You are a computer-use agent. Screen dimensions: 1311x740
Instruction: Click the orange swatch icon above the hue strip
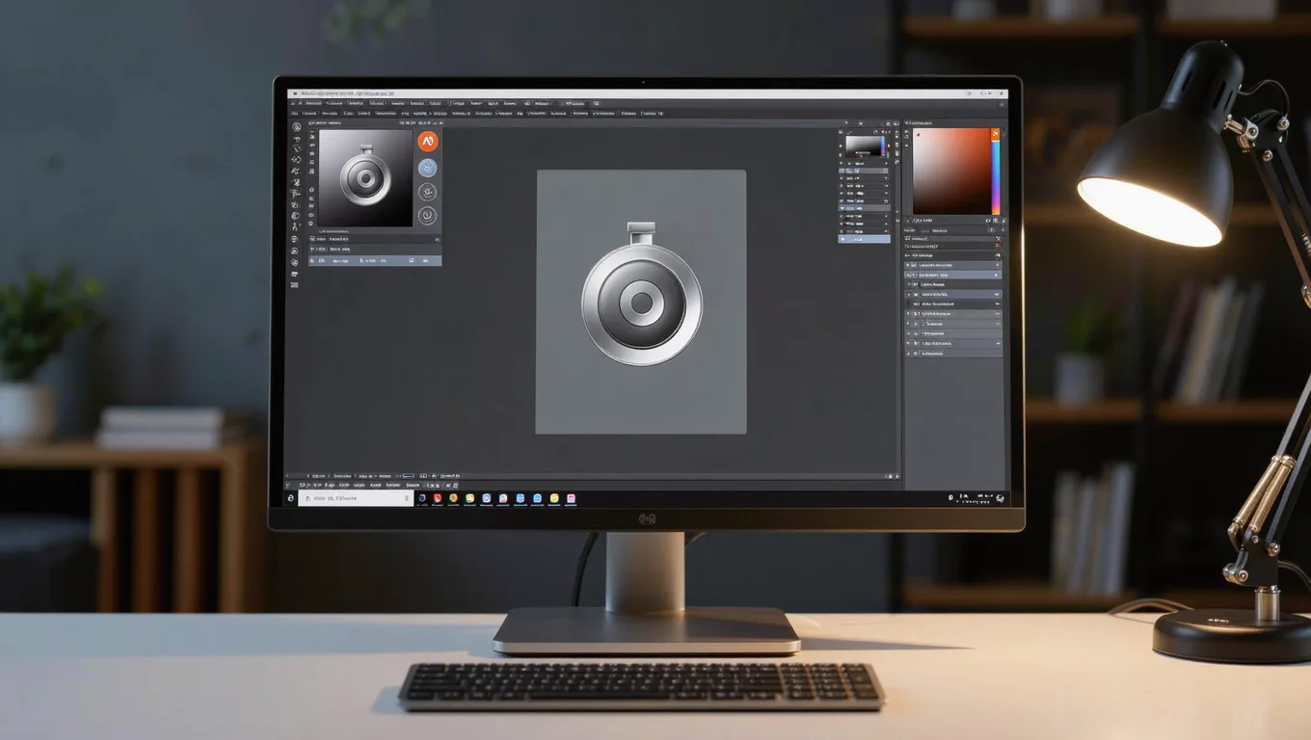(x=996, y=134)
